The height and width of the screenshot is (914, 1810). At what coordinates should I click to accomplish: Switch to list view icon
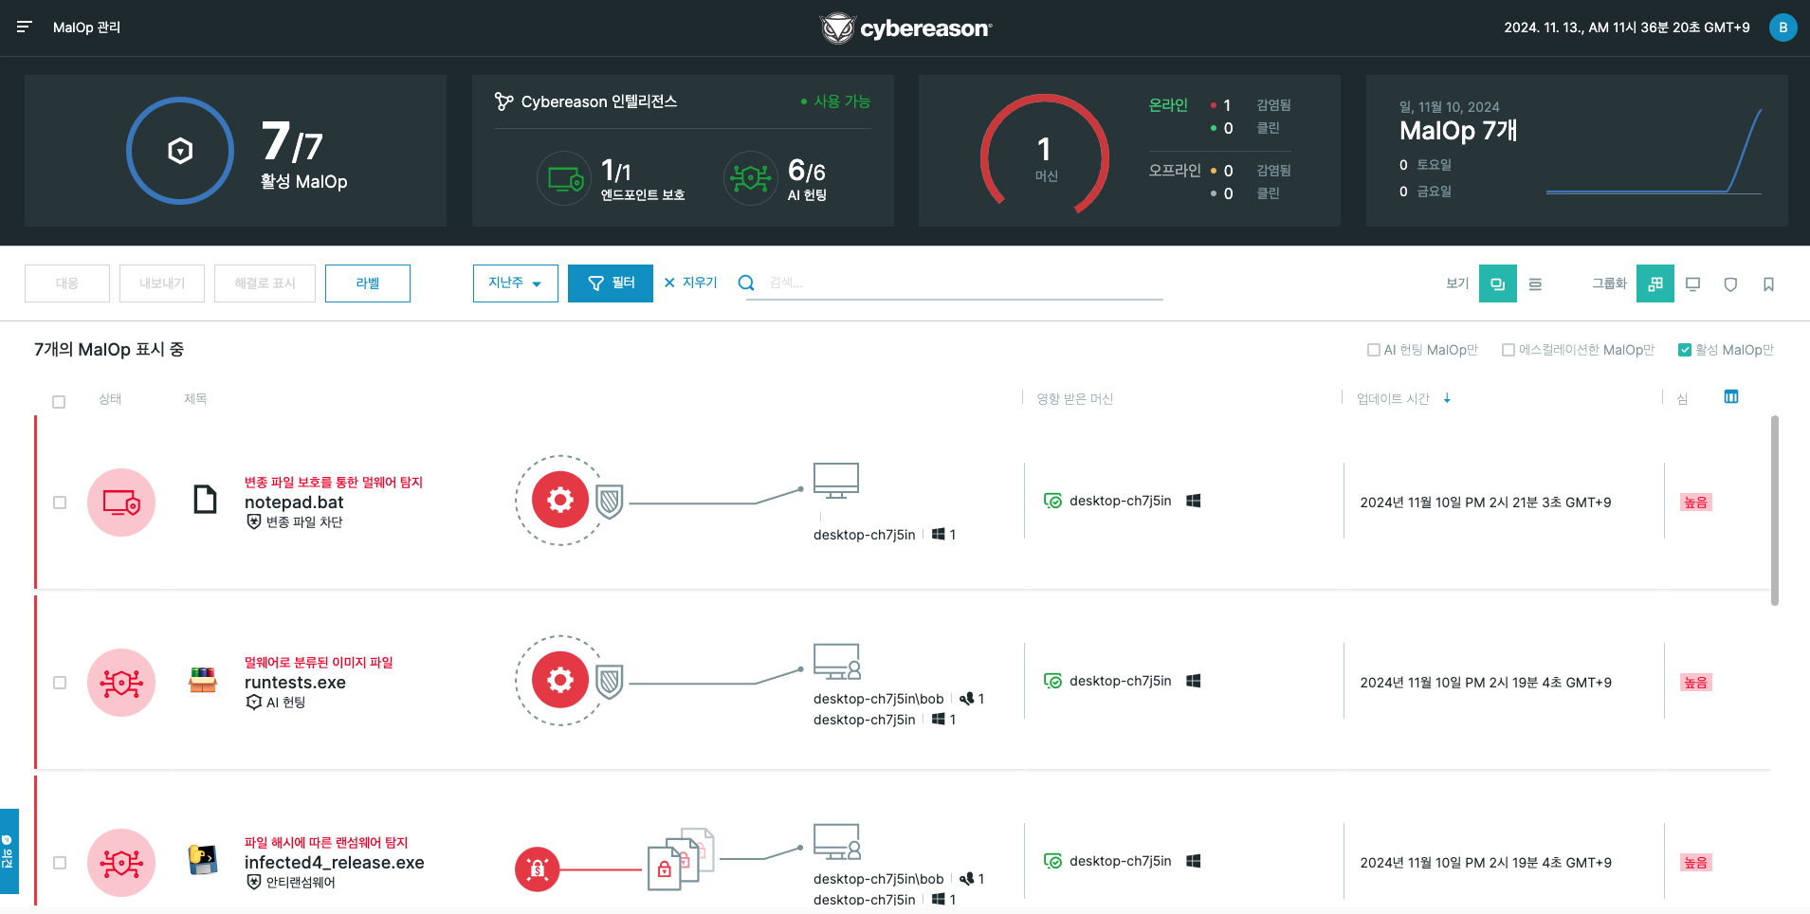coord(1535,283)
